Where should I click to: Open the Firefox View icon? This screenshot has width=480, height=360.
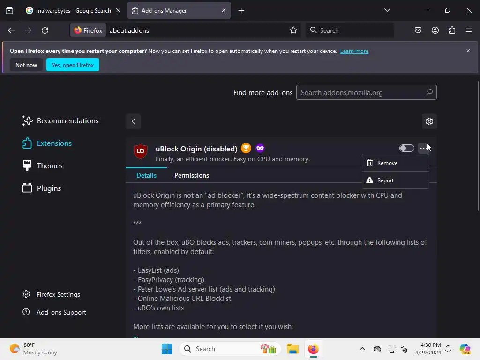tap(9, 10)
